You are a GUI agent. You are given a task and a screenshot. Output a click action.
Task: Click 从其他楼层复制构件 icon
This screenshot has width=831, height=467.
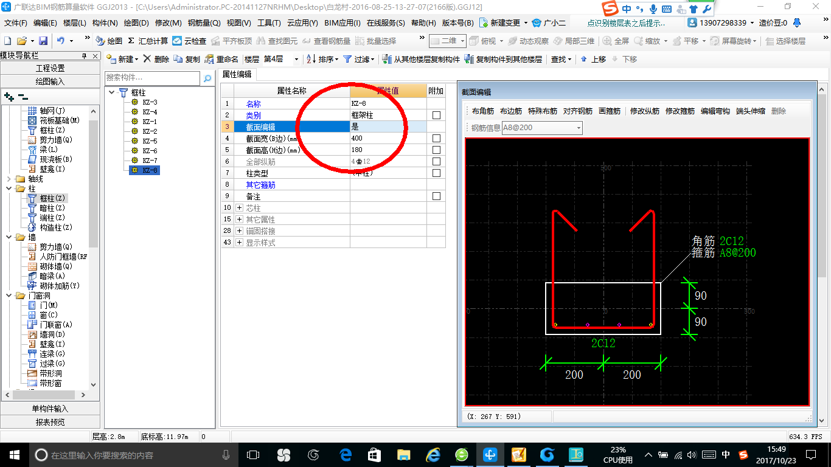tap(387, 59)
